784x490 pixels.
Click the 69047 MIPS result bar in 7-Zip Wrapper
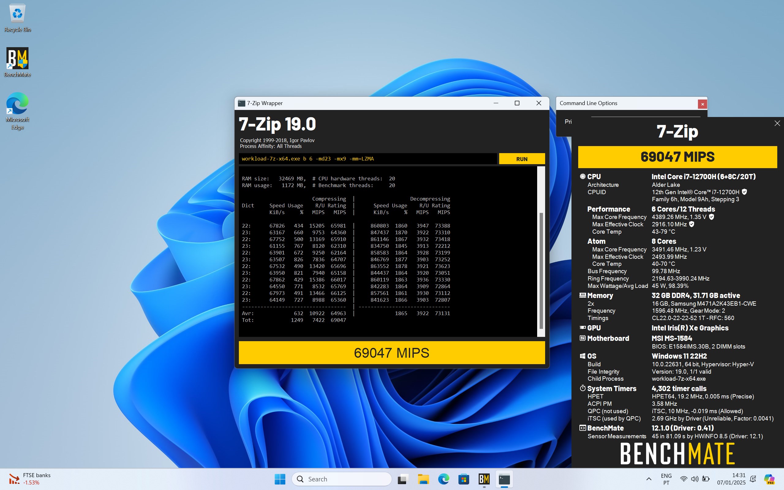tap(392, 352)
